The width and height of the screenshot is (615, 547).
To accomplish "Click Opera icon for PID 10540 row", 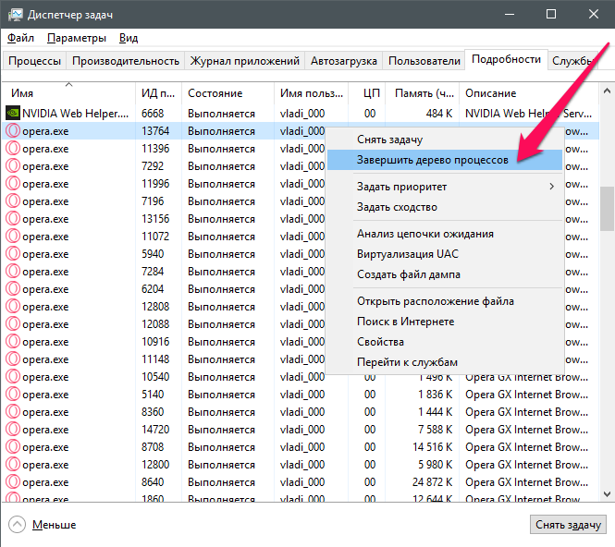I will pos(13,377).
